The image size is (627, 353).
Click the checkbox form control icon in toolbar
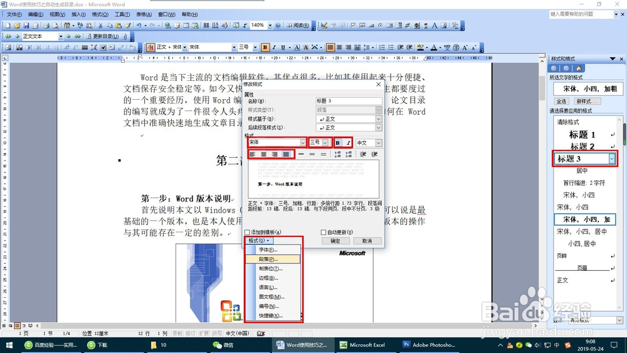[353, 26]
